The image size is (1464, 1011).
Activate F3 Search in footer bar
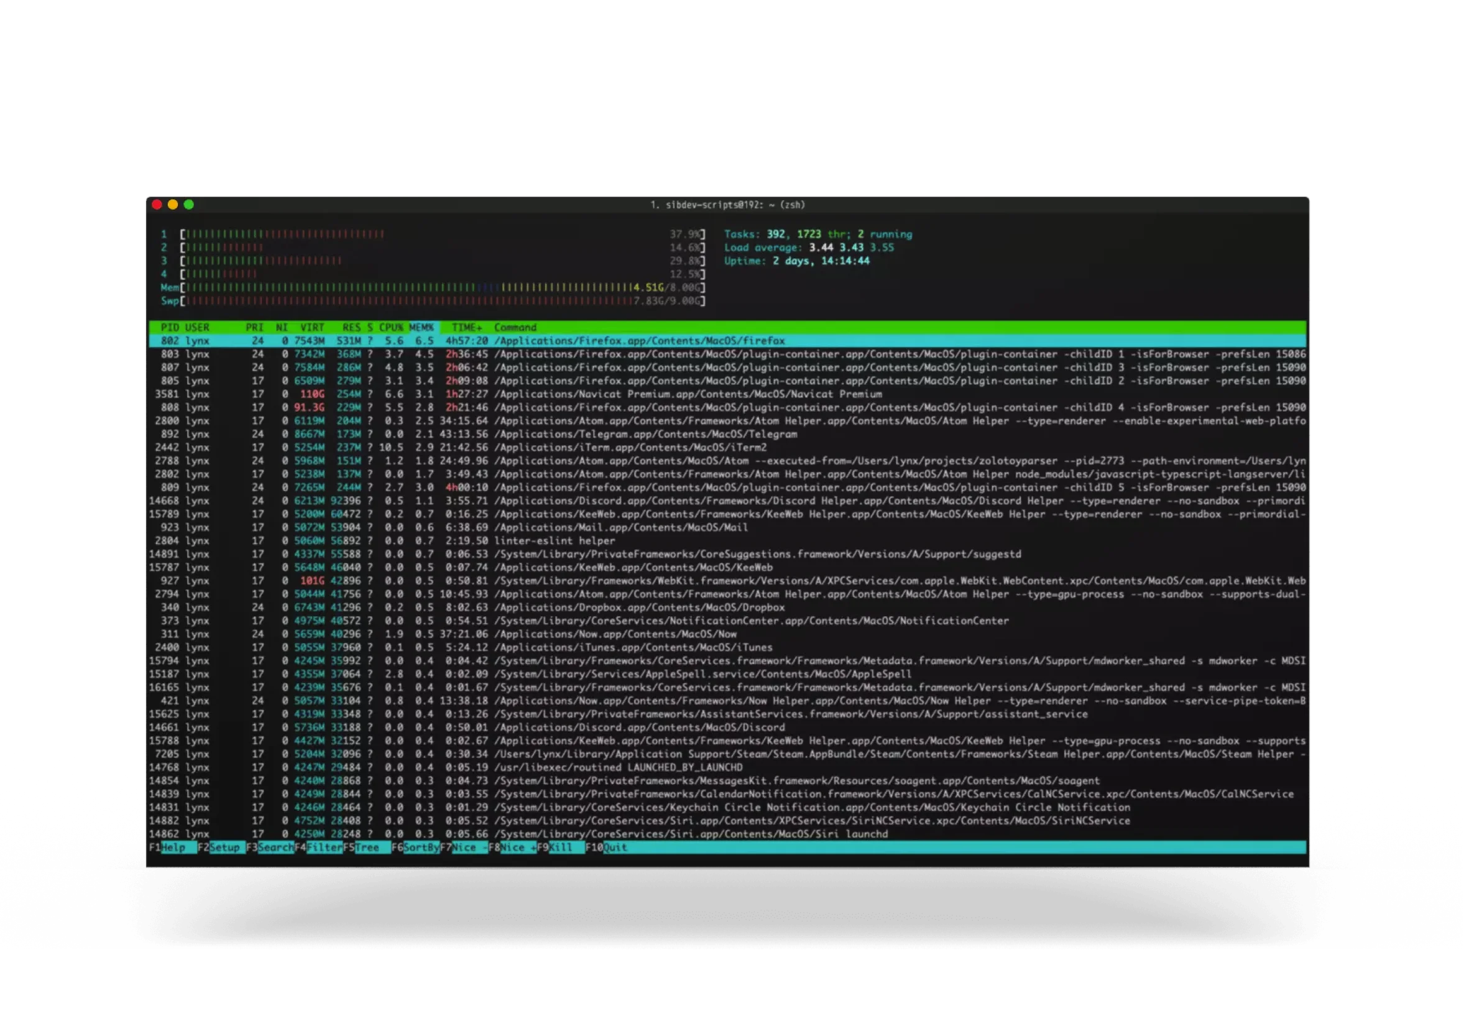coord(270,847)
